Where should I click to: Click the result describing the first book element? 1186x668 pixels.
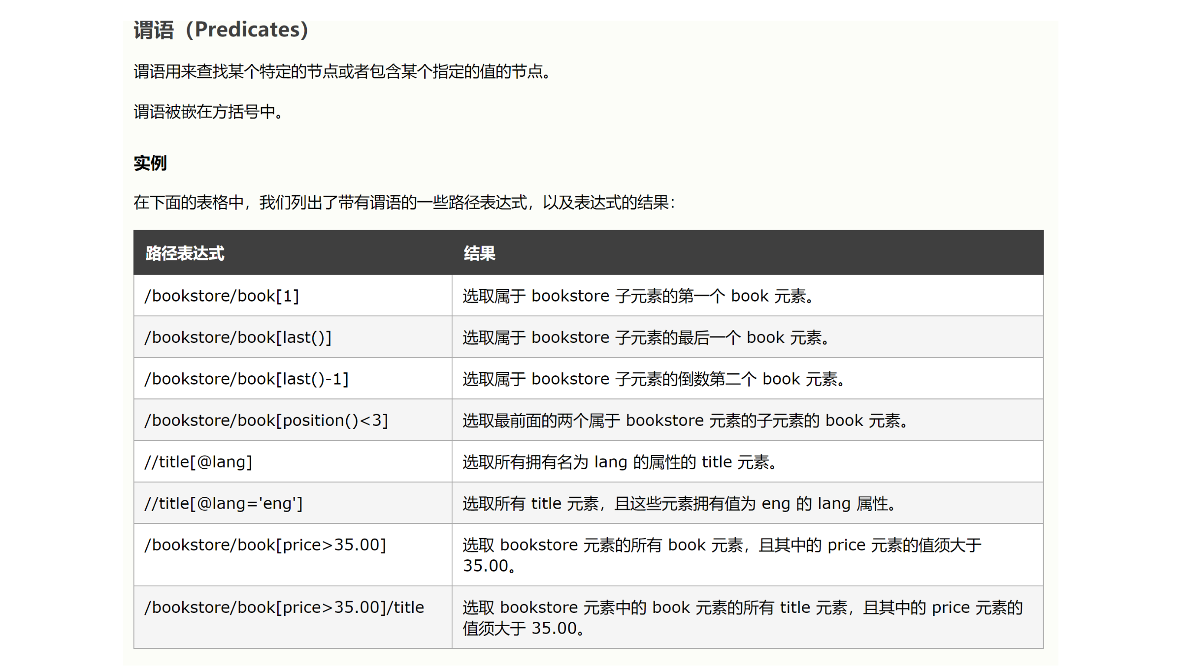pyautogui.click(x=638, y=296)
